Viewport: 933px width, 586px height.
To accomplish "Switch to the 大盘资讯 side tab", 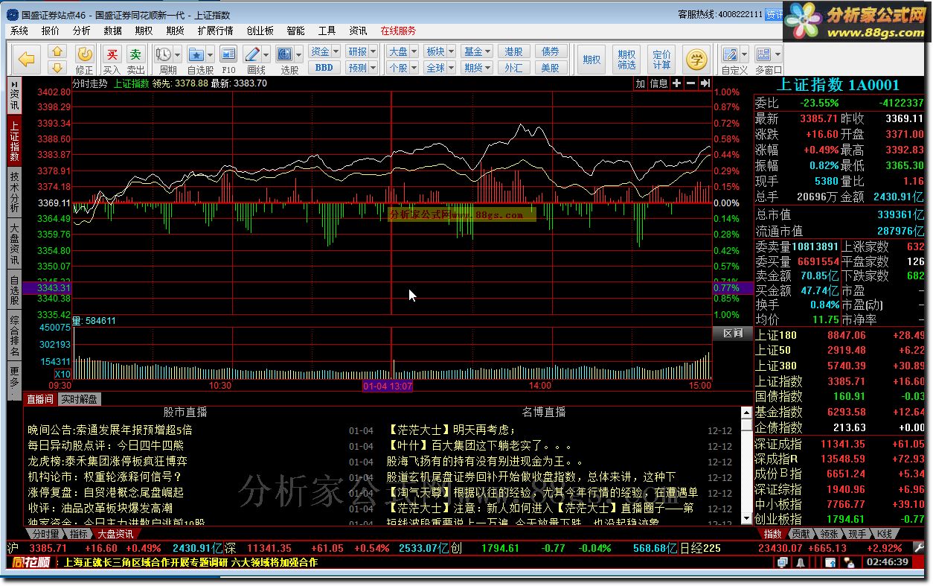I will pos(14,243).
